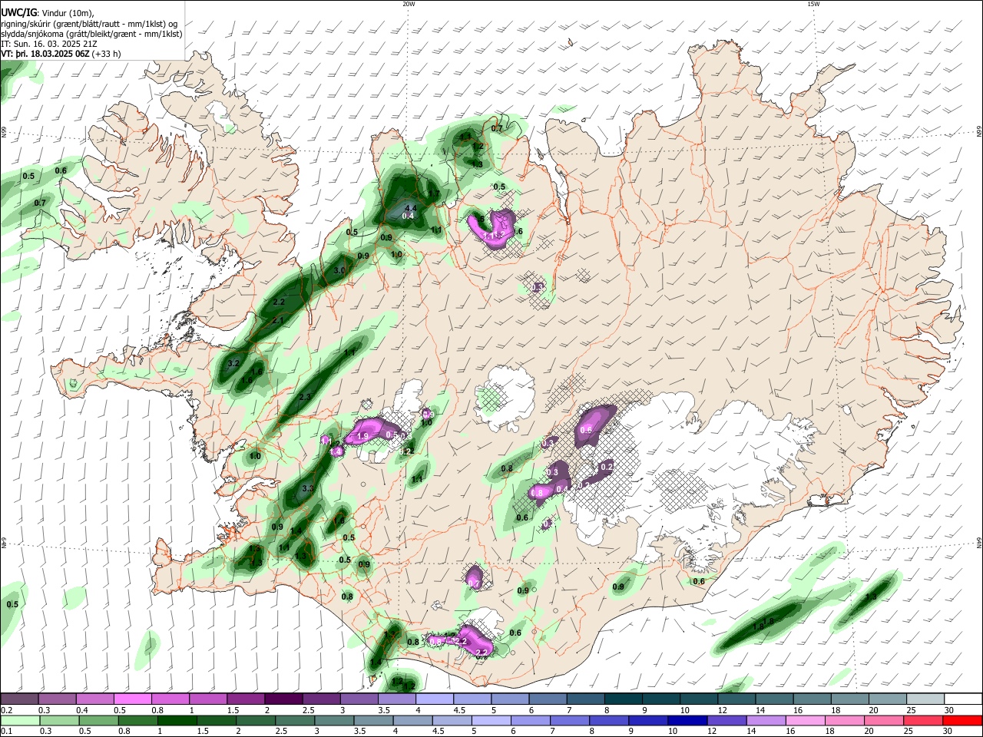Click the '15W' longitude label

coord(814,4)
